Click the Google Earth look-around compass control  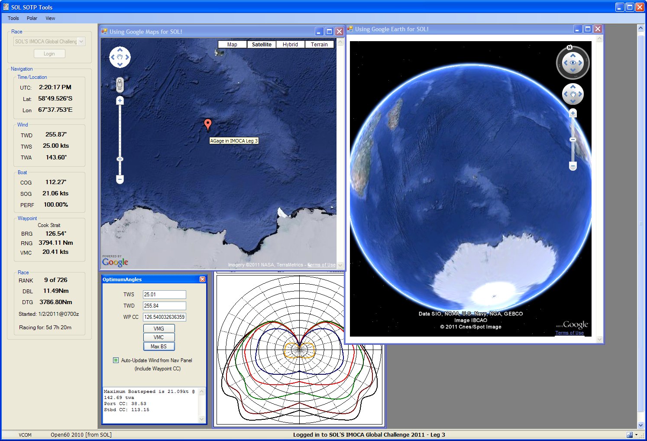[x=573, y=63]
